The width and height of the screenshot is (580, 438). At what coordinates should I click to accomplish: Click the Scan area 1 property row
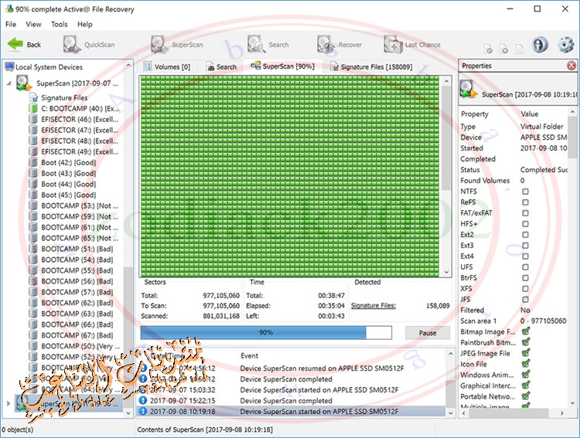tap(513, 321)
